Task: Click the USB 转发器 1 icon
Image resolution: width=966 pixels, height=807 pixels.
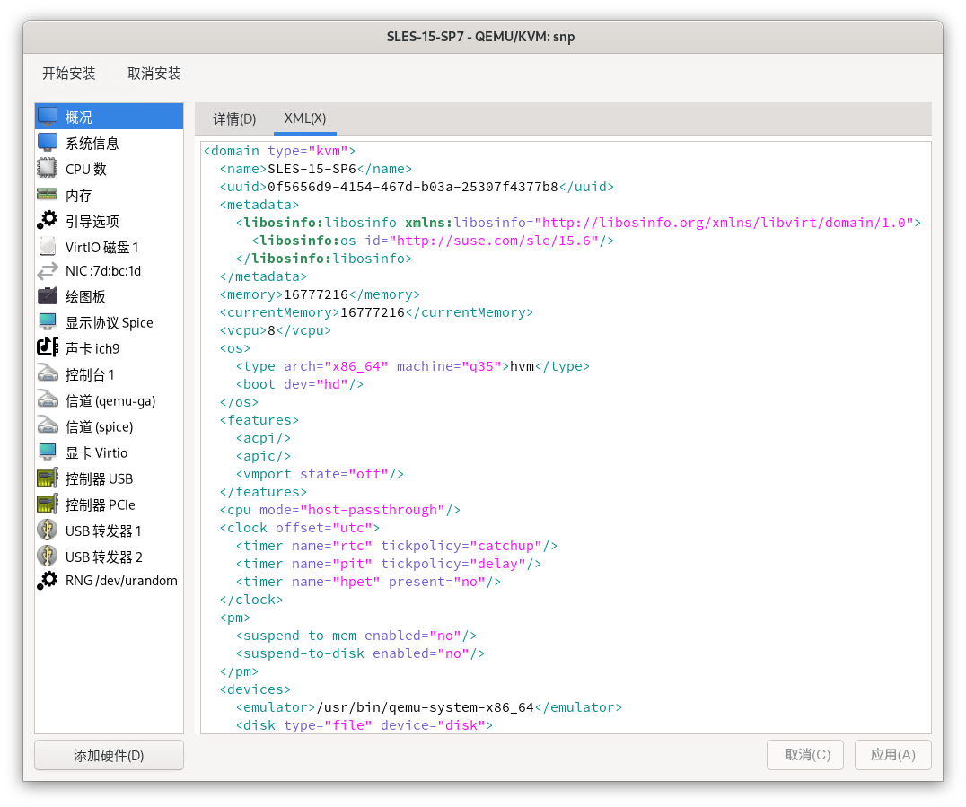Action: coord(48,531)
